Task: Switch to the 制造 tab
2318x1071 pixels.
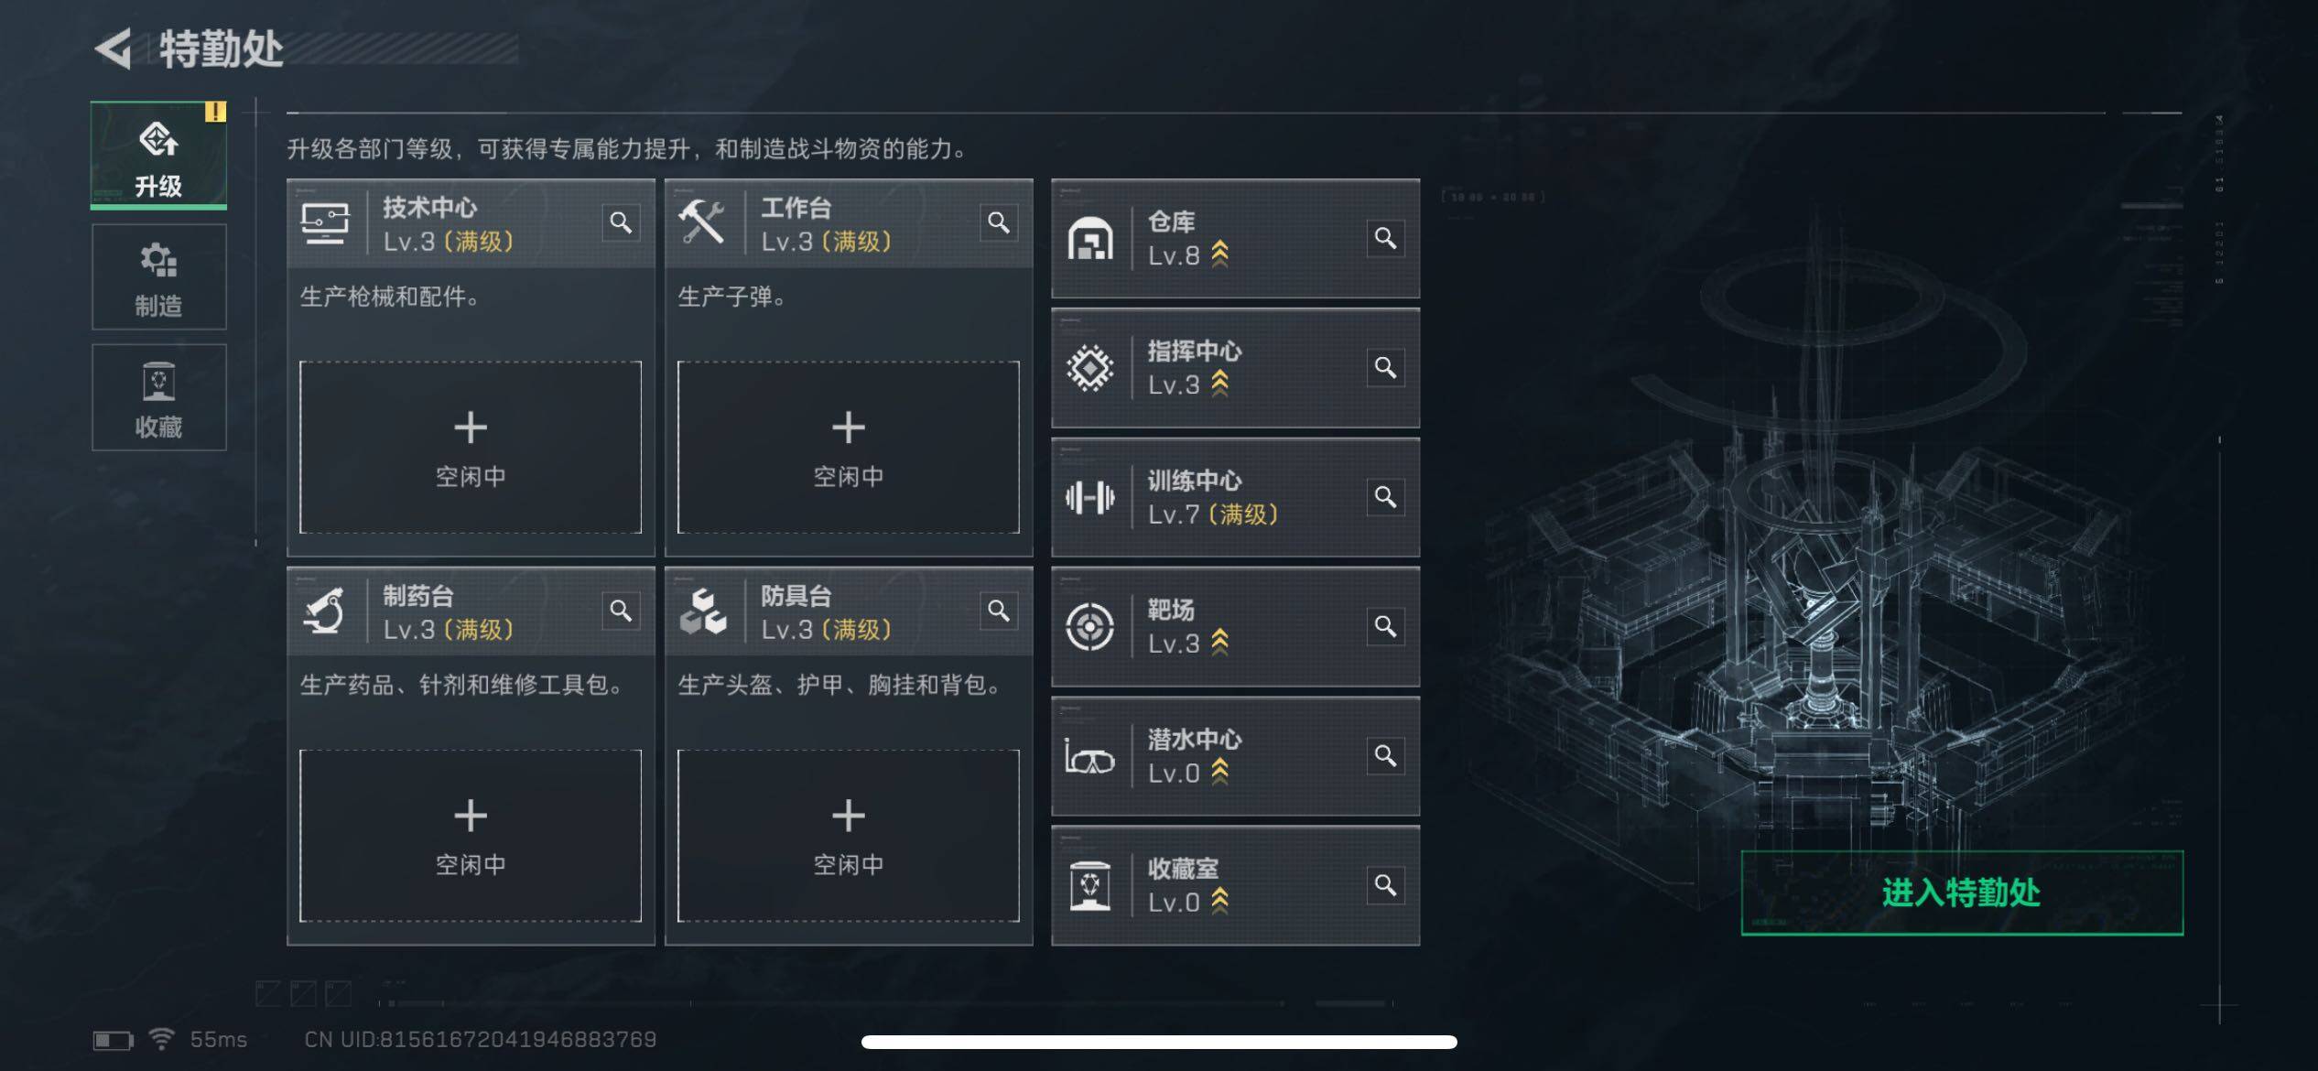Action: [x=158, y=277]
